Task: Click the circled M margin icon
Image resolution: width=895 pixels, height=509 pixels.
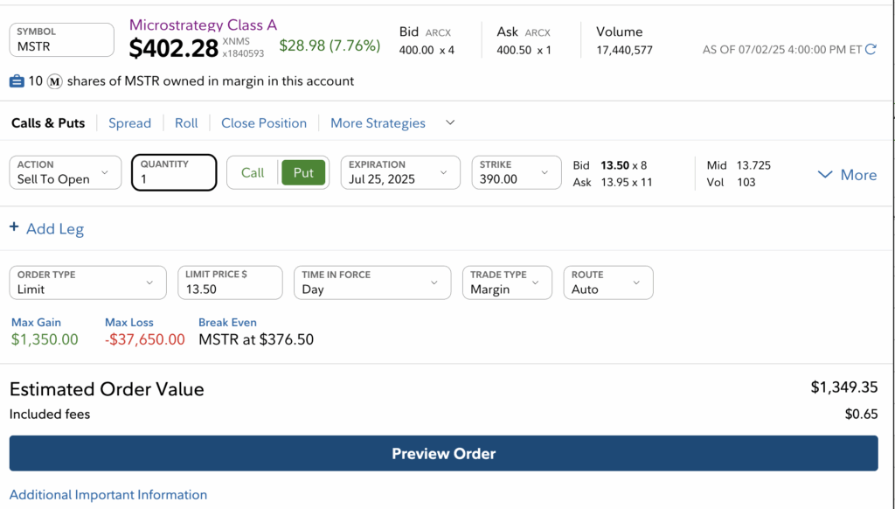Action: pos(54,81)
